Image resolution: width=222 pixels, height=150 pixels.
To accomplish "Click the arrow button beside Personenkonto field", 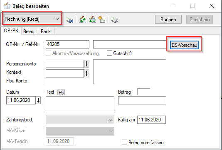I will click(x=86, y=64).
